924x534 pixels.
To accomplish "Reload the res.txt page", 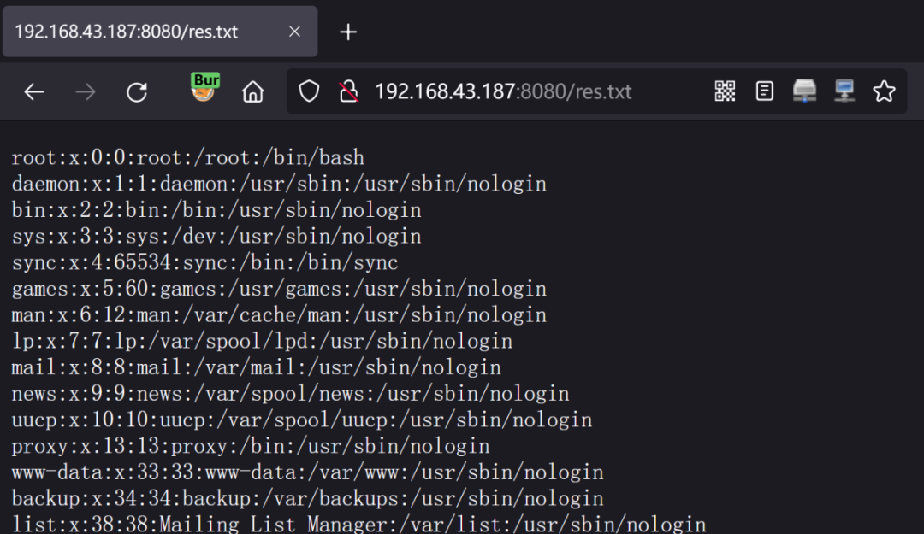I will coord(137,91).
